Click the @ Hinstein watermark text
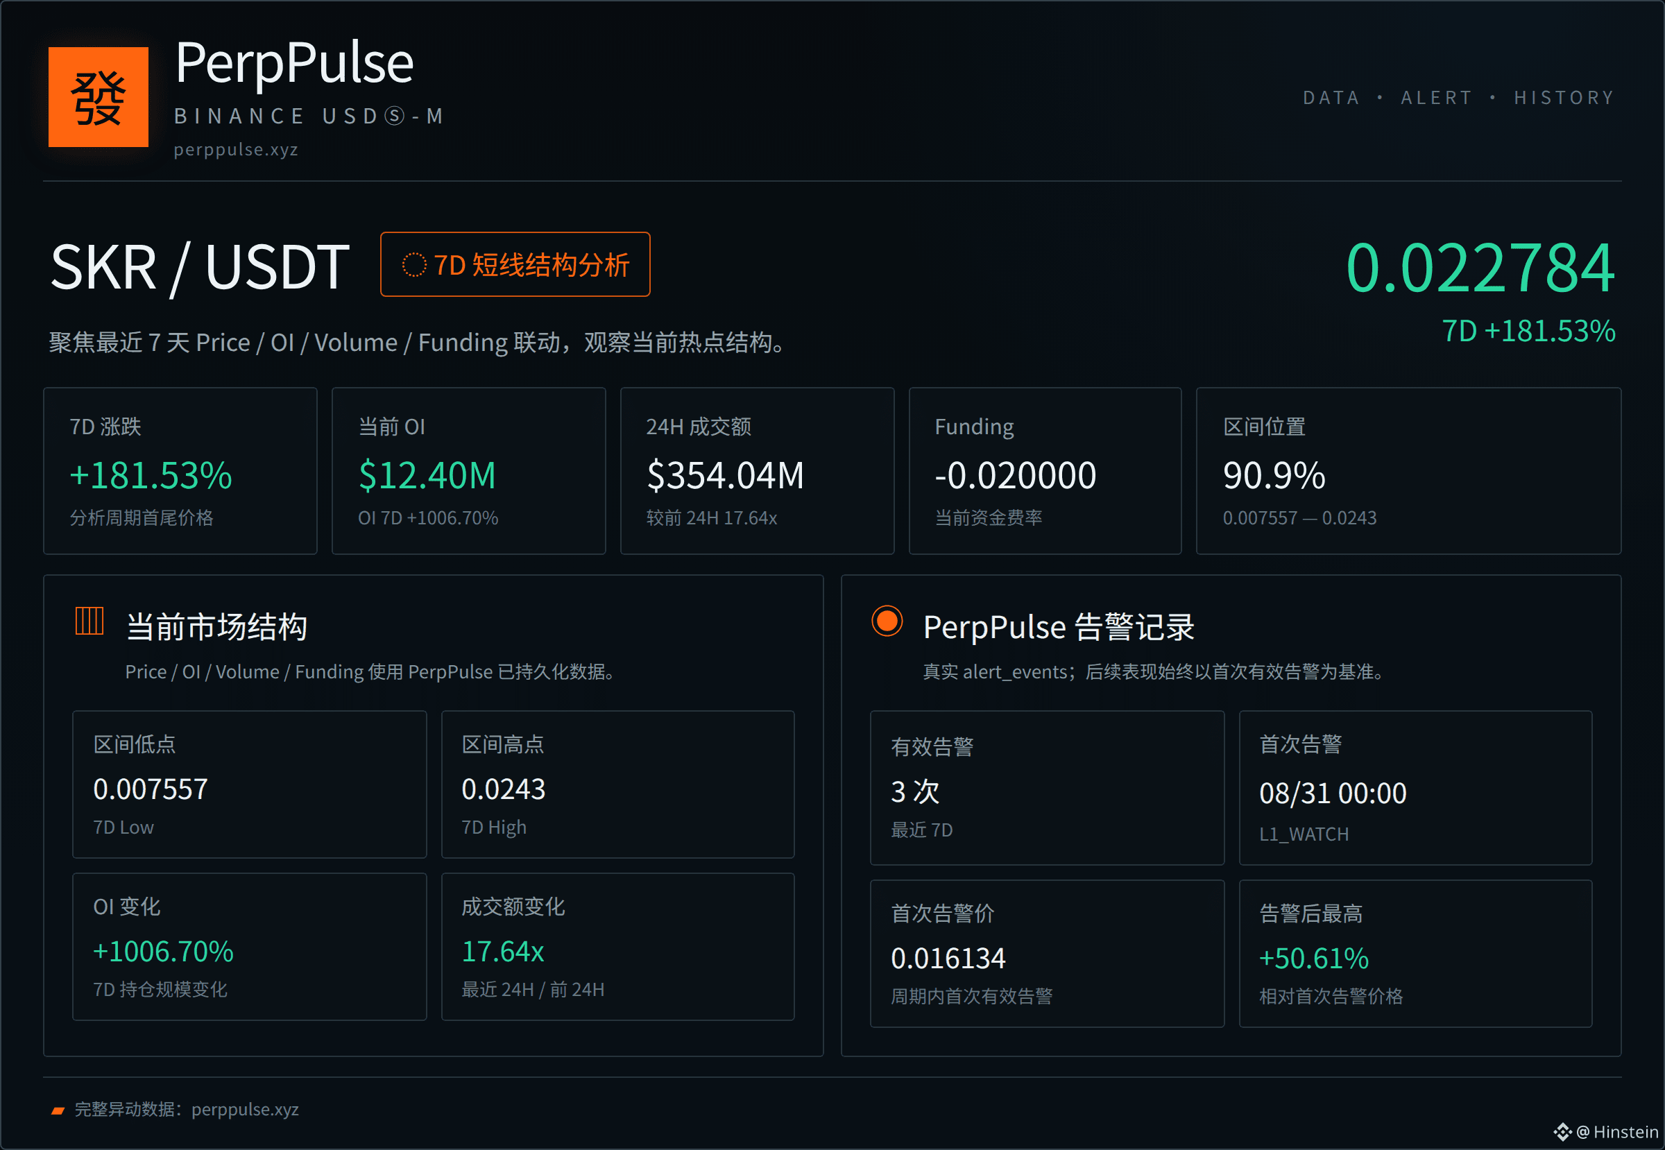 coord(1617,1132)
